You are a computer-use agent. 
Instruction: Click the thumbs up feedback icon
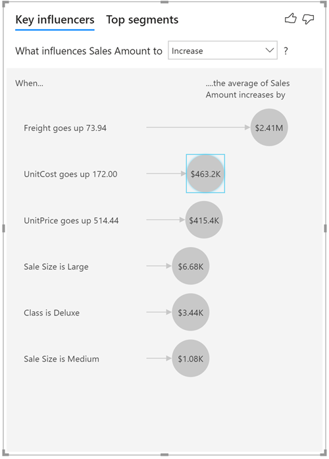[290, 18]
